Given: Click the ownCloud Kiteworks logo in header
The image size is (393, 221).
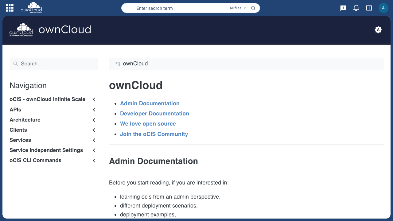Looking at the screenshot, I should coord(21,30).
